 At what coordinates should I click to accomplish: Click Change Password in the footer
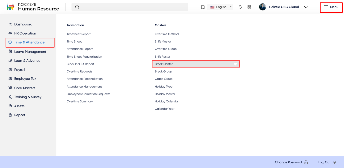[x=288, y=162]
